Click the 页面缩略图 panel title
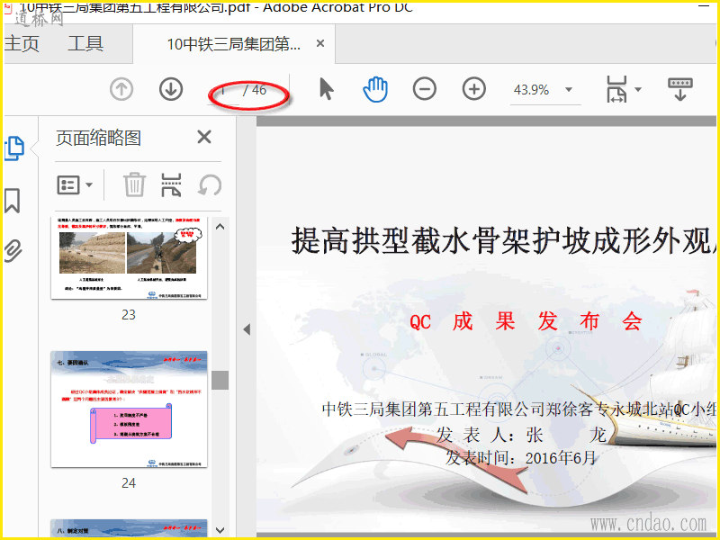The width and height of the screenshot is (720, 540). (x=98, y=138)
